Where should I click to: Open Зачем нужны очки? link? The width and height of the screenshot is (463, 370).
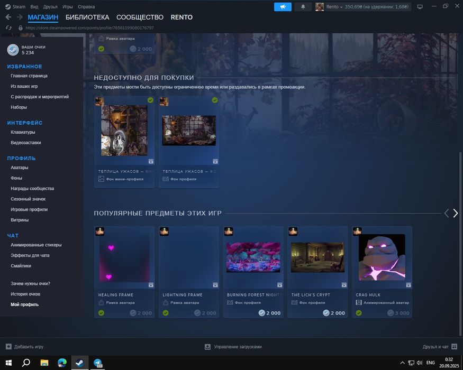[30, 283]
